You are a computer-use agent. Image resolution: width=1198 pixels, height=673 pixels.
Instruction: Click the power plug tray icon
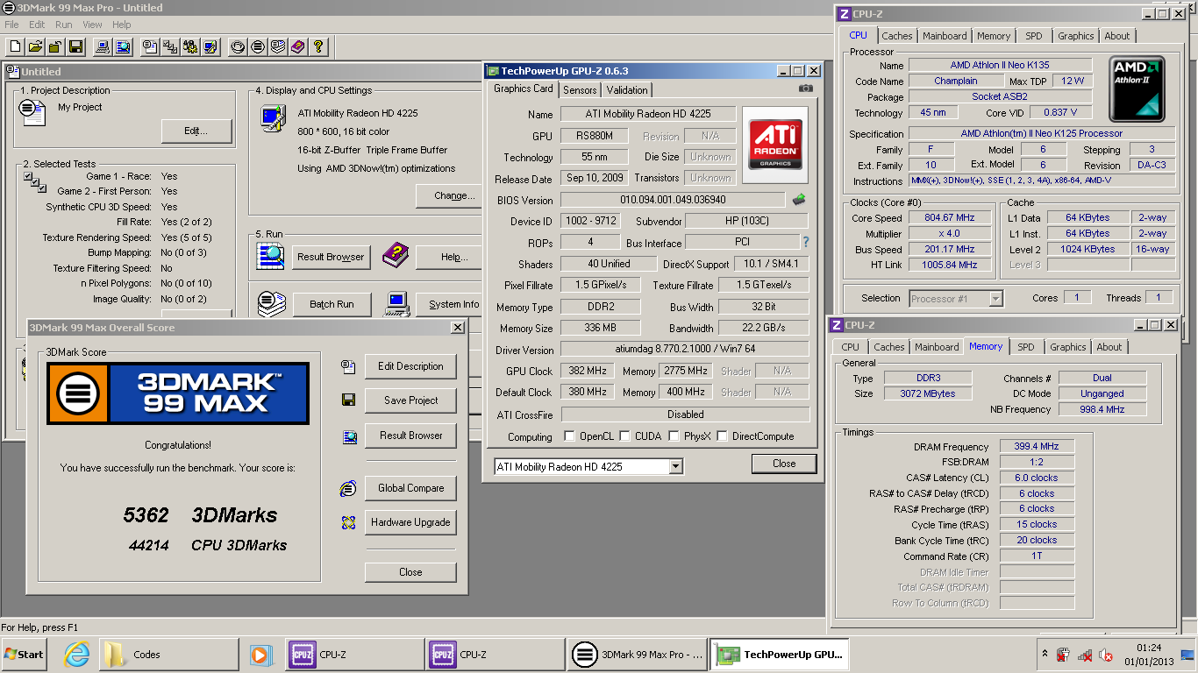[1063, 655]
